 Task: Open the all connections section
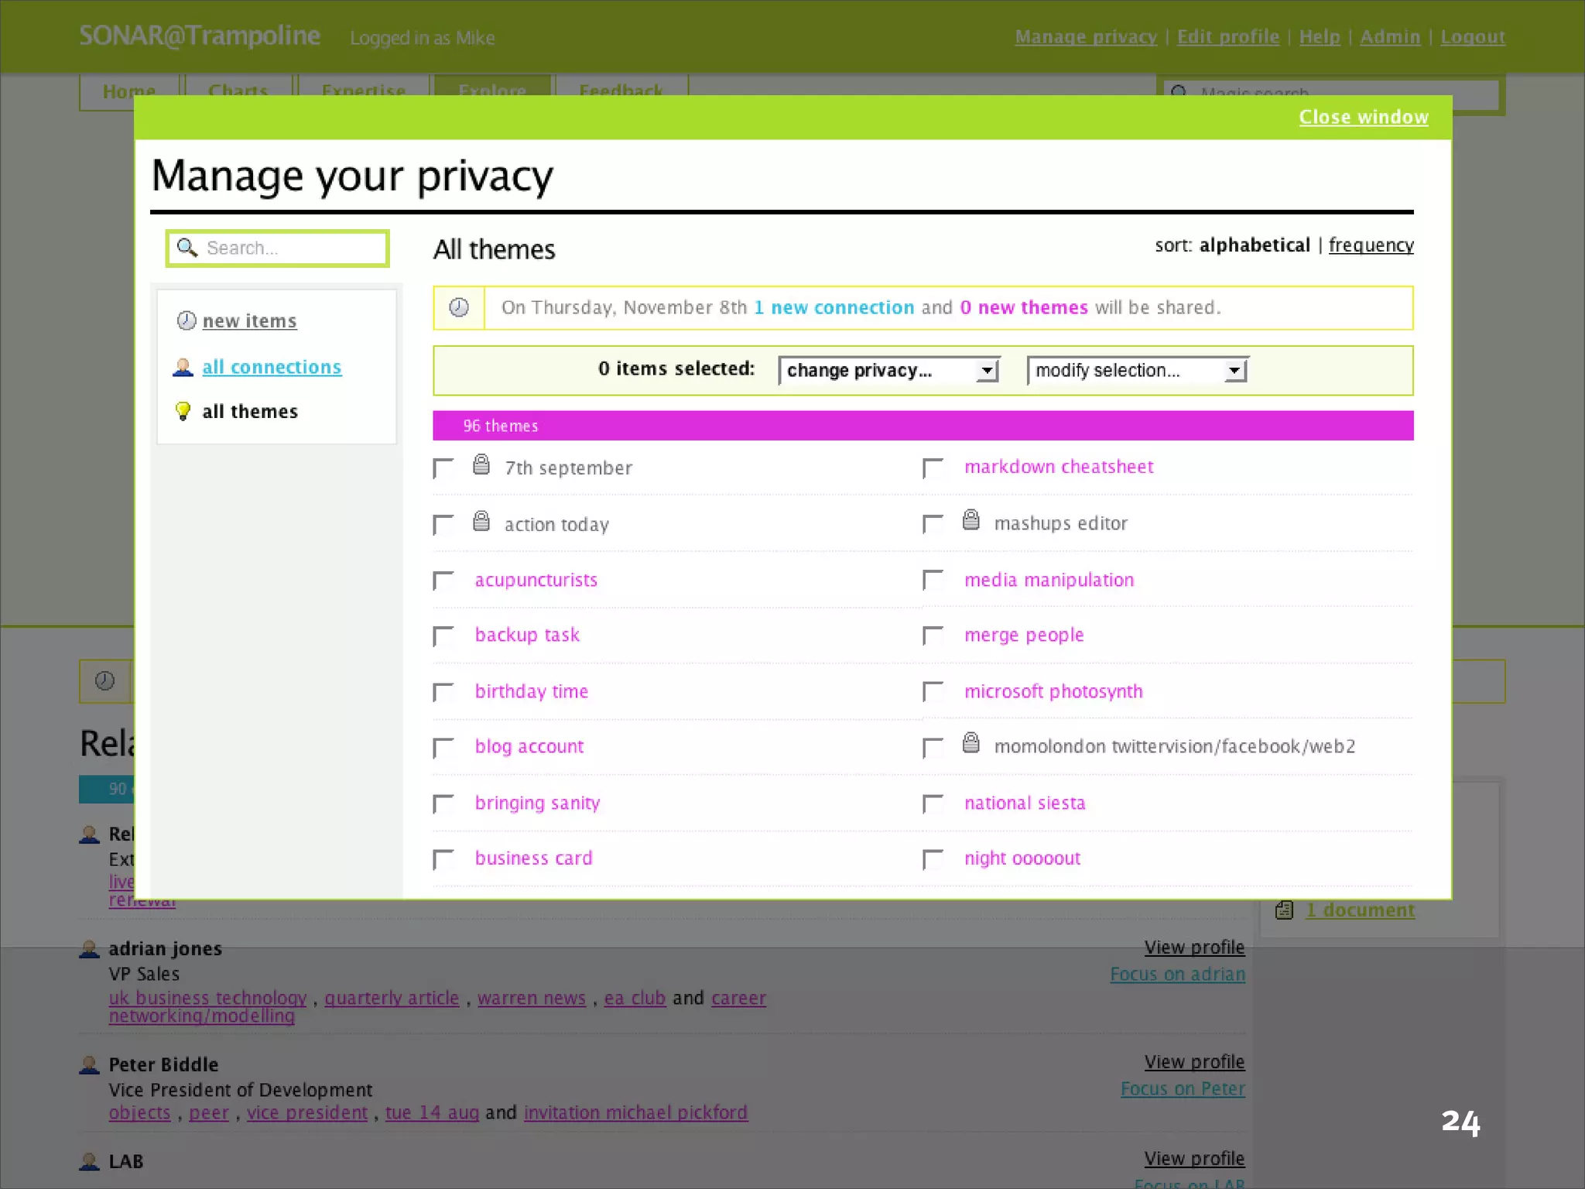coord(272,367)
